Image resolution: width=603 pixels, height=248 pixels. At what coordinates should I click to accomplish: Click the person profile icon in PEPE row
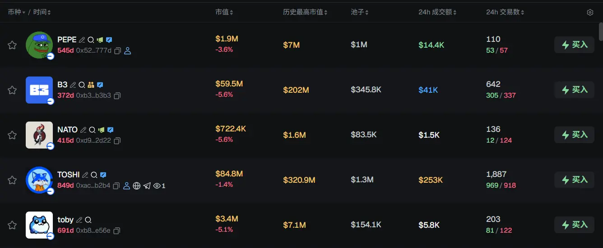(x=127, y=51)
